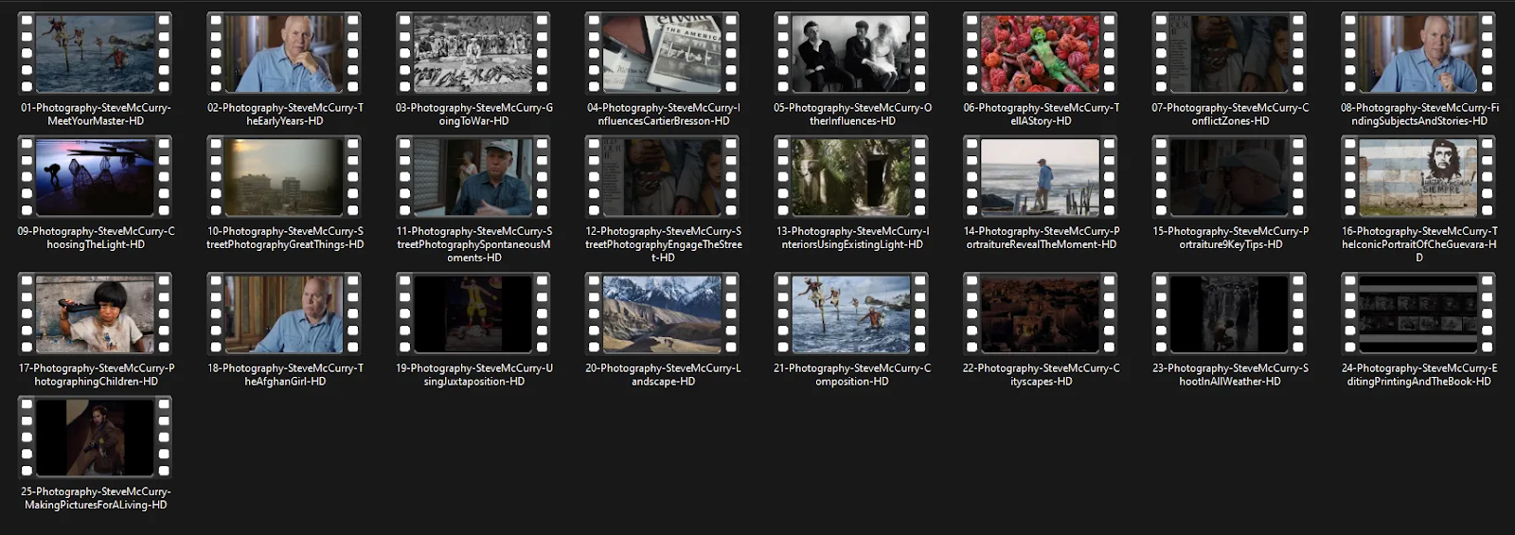The width and height of the screenshot is (1515, 535).
Task: Select the 03 GoingToWar video icon
Action: (x=473, y=54)
